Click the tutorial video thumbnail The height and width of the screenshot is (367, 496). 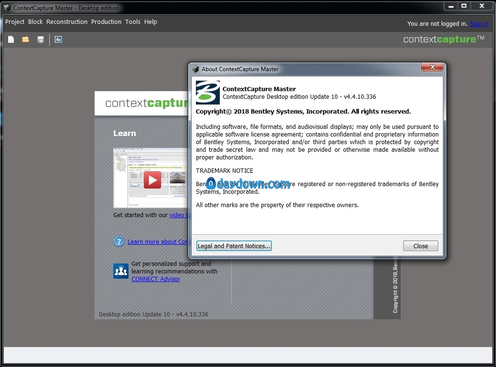coord(151,178)
